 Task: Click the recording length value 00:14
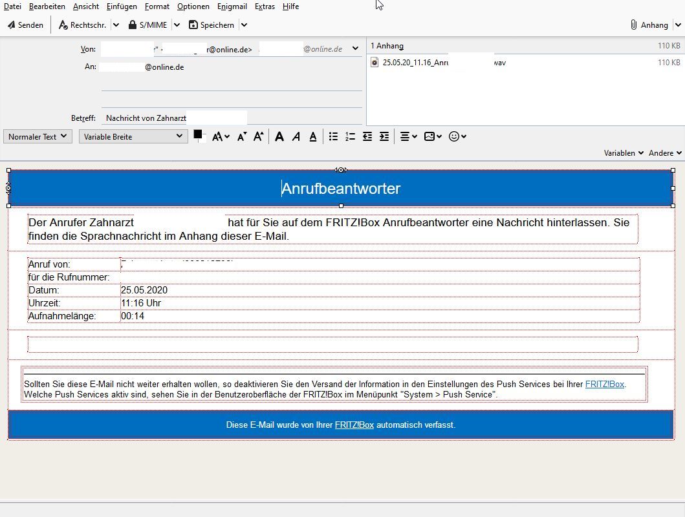133,316
